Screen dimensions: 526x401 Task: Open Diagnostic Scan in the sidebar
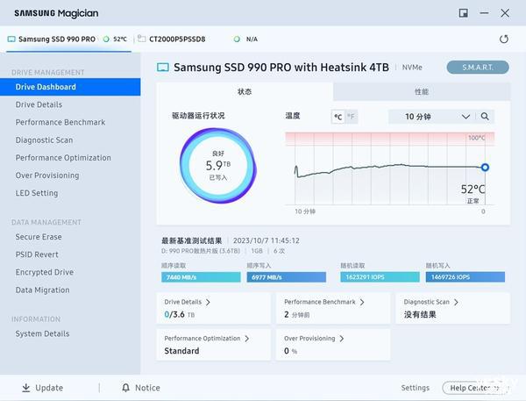pyautogui.click(x=44, y=140)
